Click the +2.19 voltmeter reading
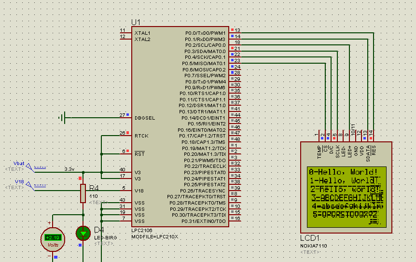 click(53, 237)
